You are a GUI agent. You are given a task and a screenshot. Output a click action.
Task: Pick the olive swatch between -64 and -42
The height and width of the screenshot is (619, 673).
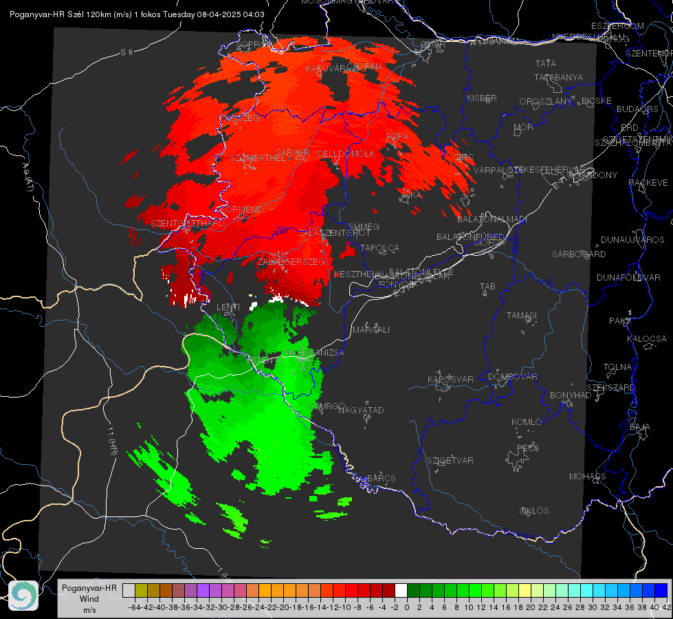pos(141,590)
